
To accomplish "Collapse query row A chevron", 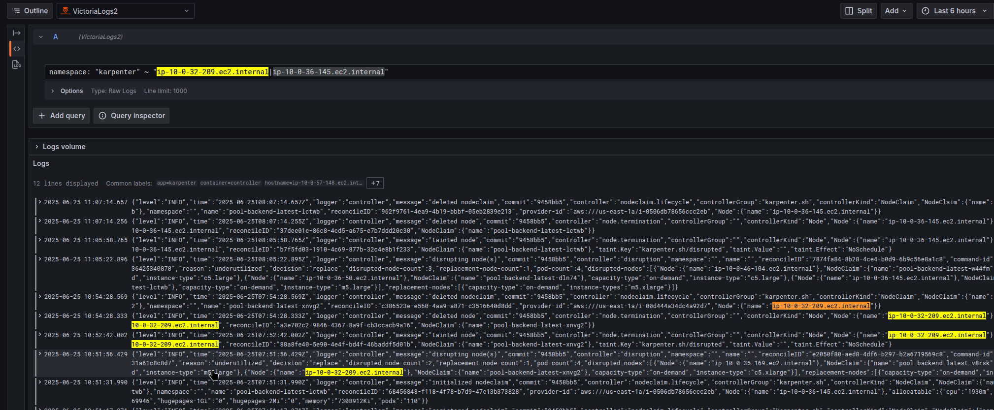I will [41, 37].
